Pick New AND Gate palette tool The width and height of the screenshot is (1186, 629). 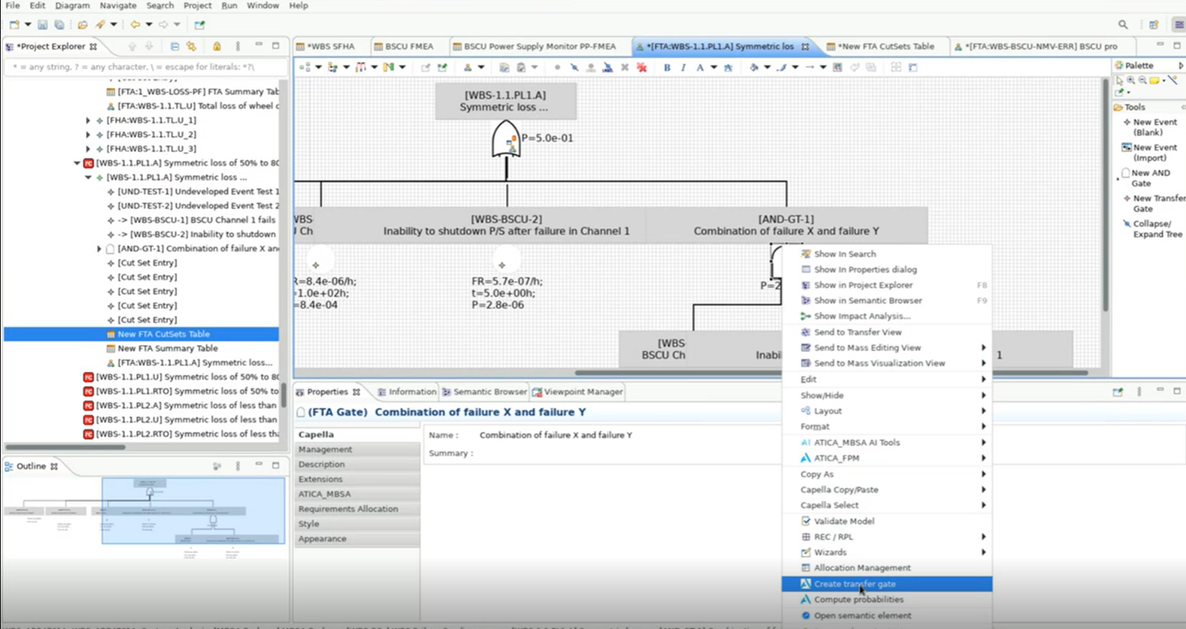pos(1146,178)
